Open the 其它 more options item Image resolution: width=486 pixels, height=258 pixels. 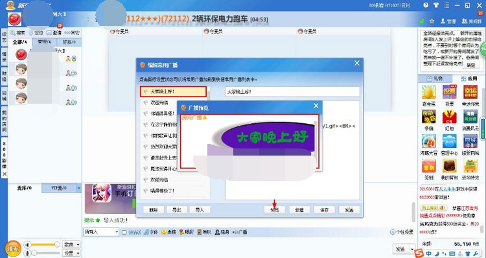coord(72,32)
